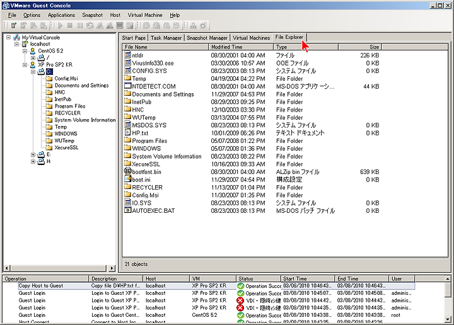Click the NTDETECT.COM application icon
This screenshot has height=325, width=454.
coord(127,86)
